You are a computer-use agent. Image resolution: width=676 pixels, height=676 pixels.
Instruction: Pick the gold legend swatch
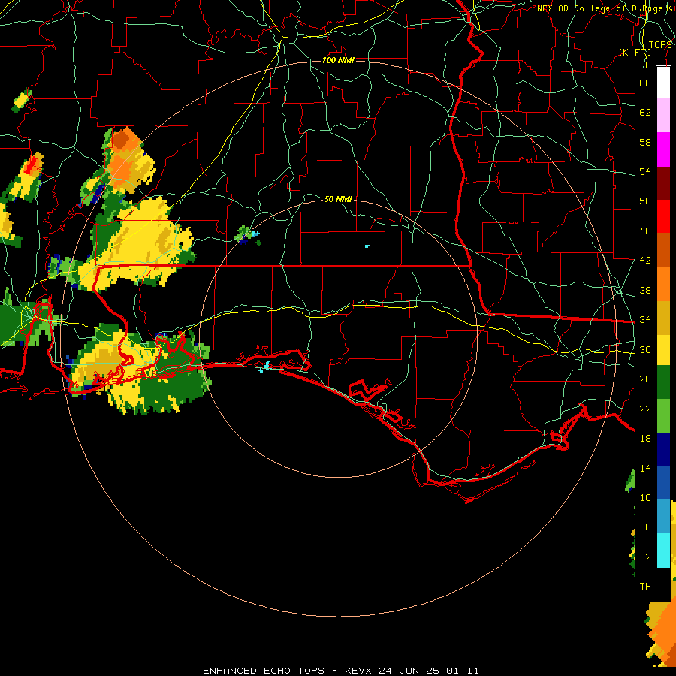pos(663,317)
